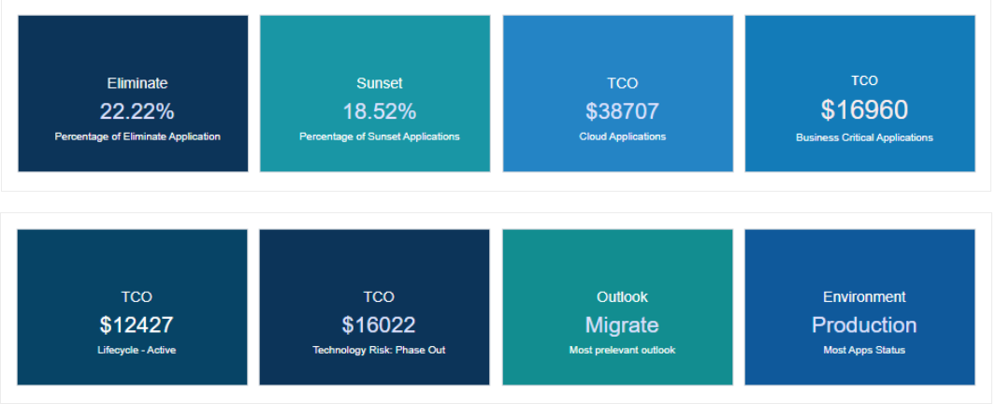Click the 18.52% value text
This screenshot has height=404, width=996.
click(379, 112)
